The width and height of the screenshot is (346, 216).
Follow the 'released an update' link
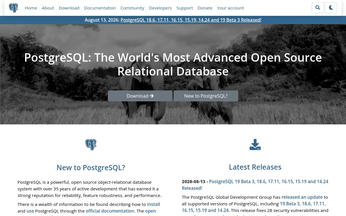(302, 197)
